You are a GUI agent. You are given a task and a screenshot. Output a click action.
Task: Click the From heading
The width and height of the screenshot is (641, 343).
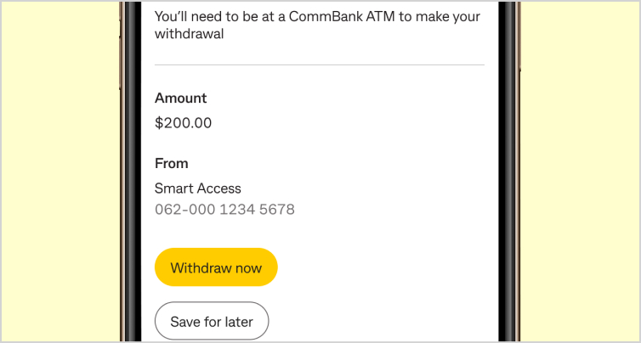171,164
